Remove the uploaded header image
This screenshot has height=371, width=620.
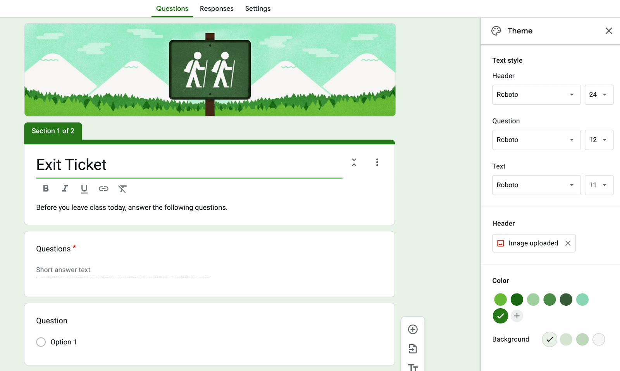click(568, 243)
